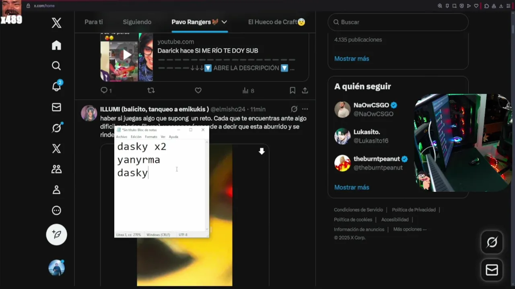Select the Pavo Rangers tab
Viewport: 515px width, 289px height.
point(195,22)
